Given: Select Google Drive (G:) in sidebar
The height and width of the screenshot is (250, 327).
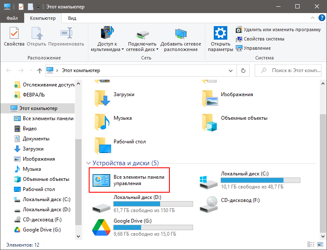Looking at the screenshot, I should 37,230.
